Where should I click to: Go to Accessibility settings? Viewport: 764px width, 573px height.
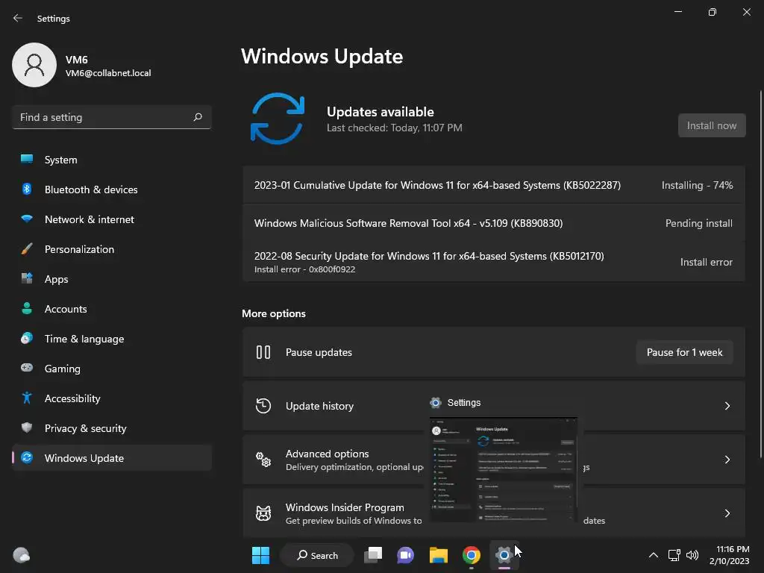coord(112,398)
